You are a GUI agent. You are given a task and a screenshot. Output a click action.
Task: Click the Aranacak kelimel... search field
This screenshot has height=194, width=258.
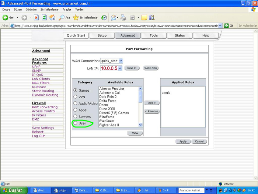tap(191, 190)
